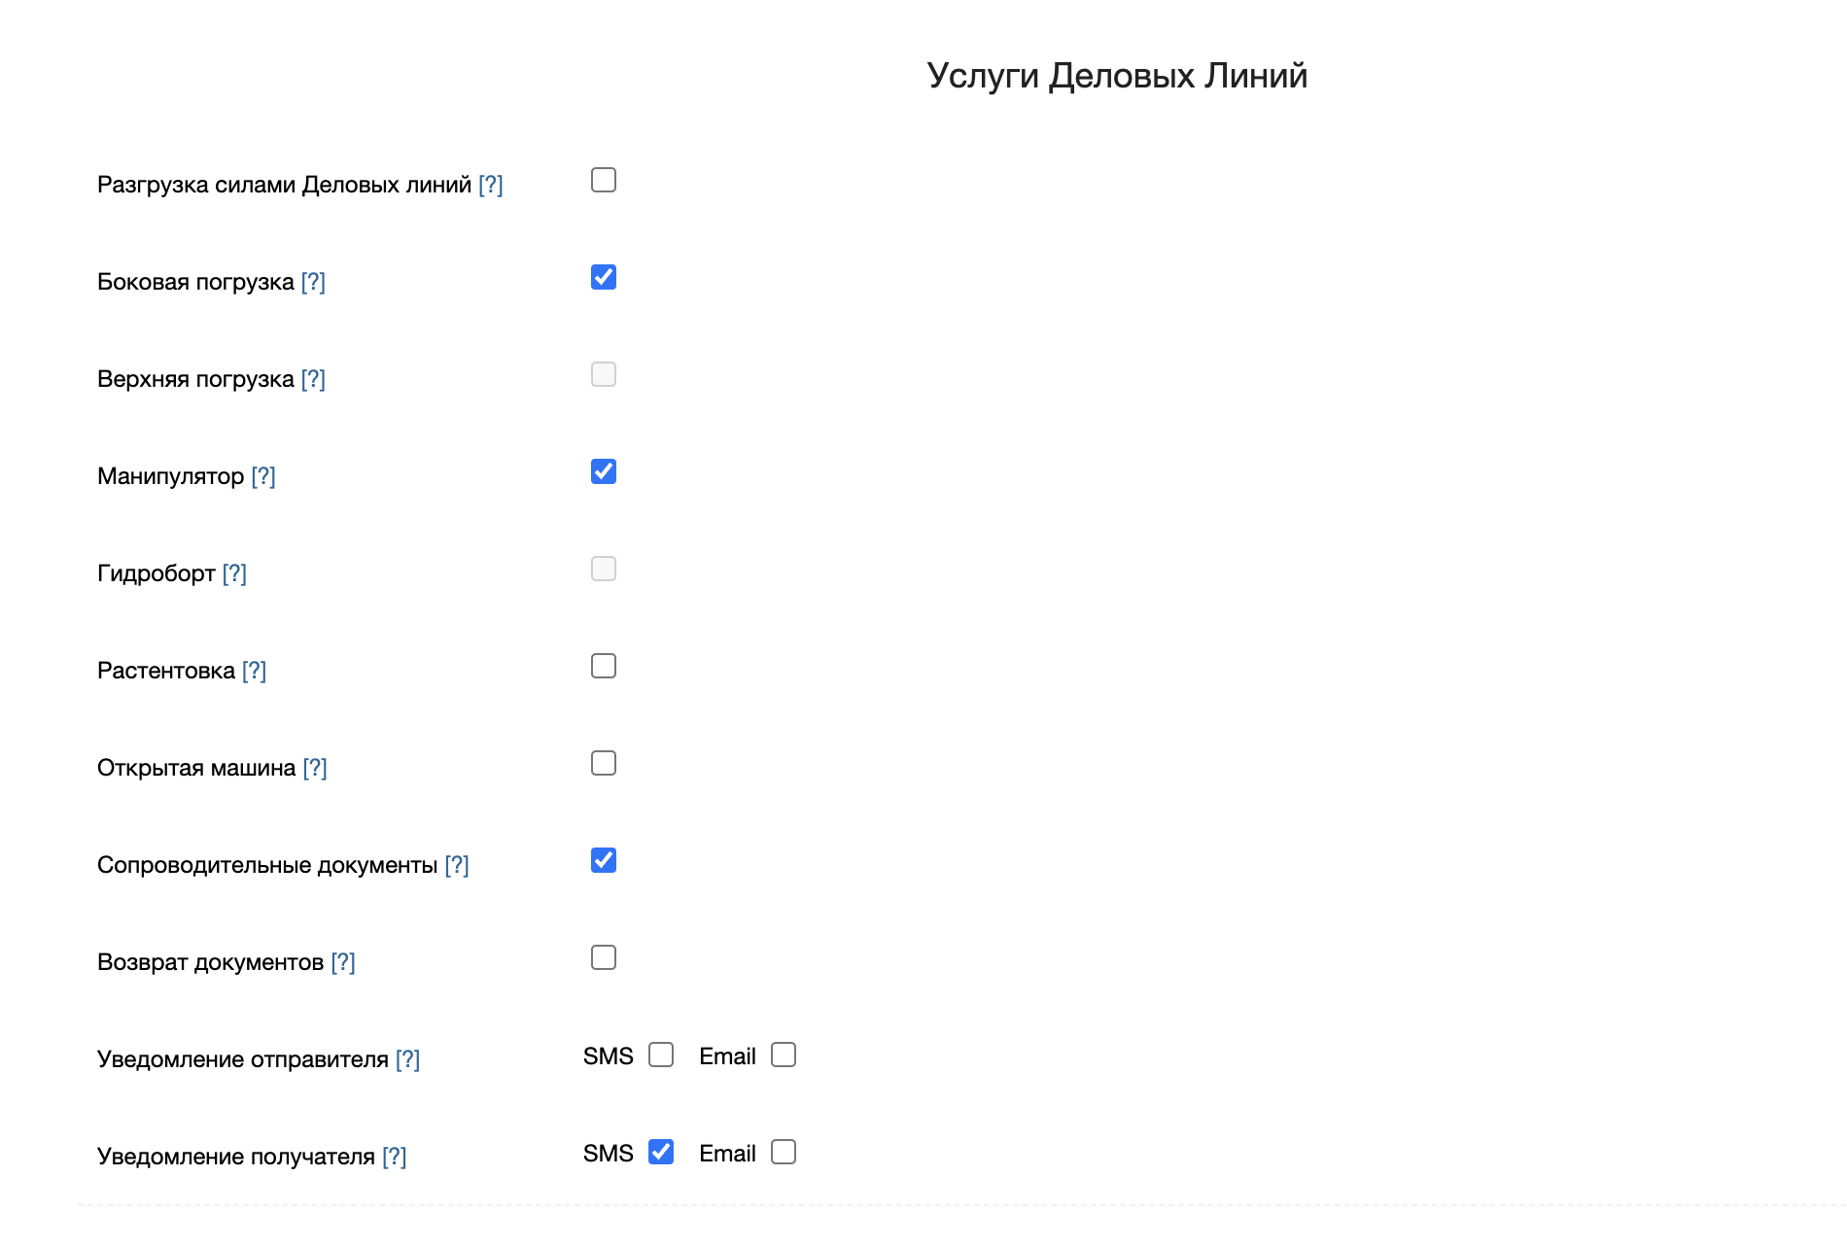This screenshot has width=1847, height=1246.
Task: Turn on SMS for Уведомление отправителя
Action: [661, 1055]
